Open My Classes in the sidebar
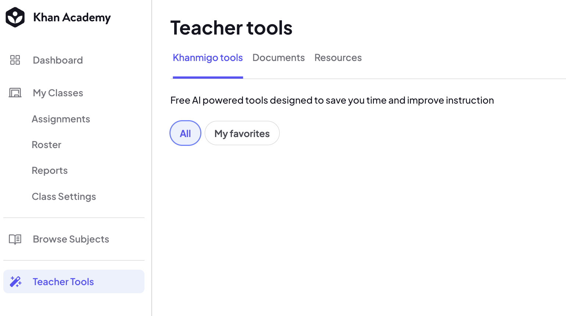The image size is (566, 316). (58, 93)
